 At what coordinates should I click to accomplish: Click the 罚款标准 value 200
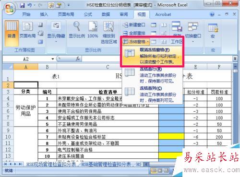(x=219, y=137)
